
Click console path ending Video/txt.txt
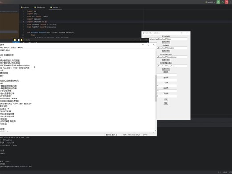pos(16,166)
